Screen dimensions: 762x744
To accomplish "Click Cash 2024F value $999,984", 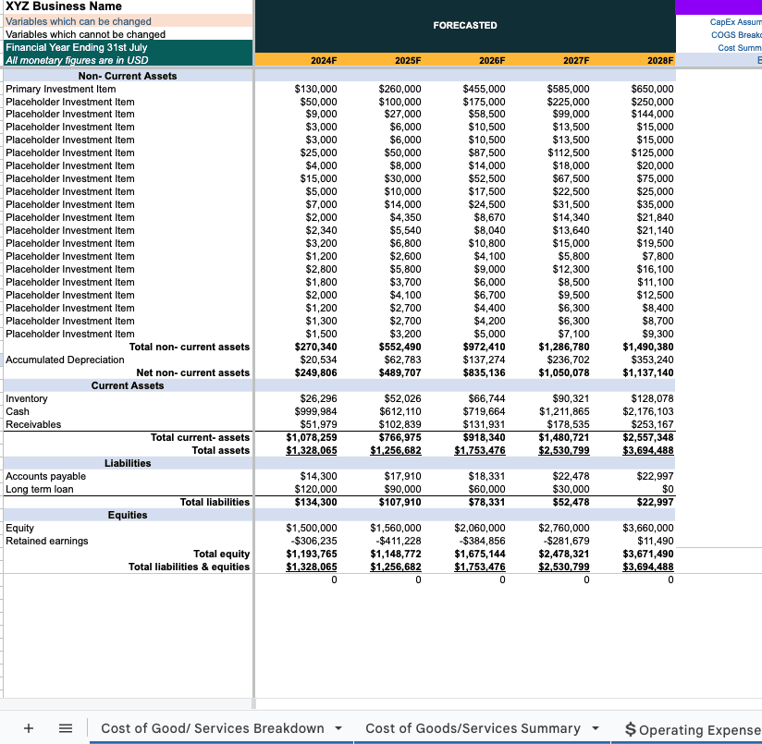I will coord(315,411).
